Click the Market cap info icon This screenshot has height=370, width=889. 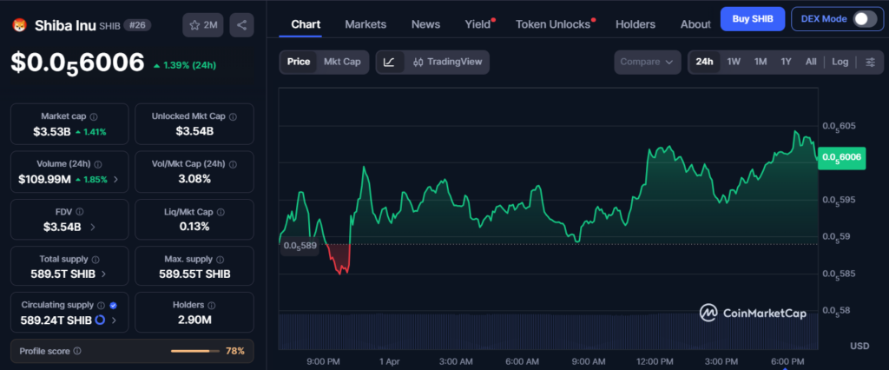94,116
